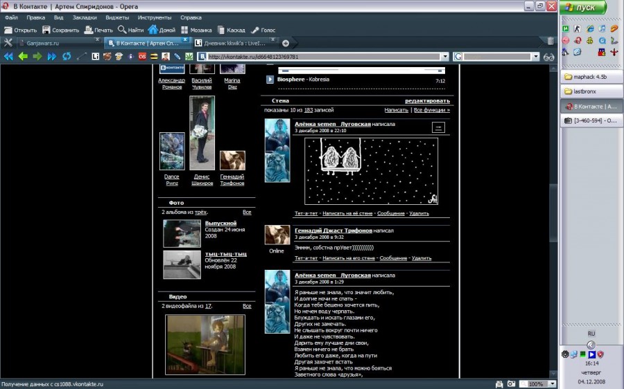Open the тыц-тыц-тыц album thumbnail
624x389 pixels.
coord(182,264)
